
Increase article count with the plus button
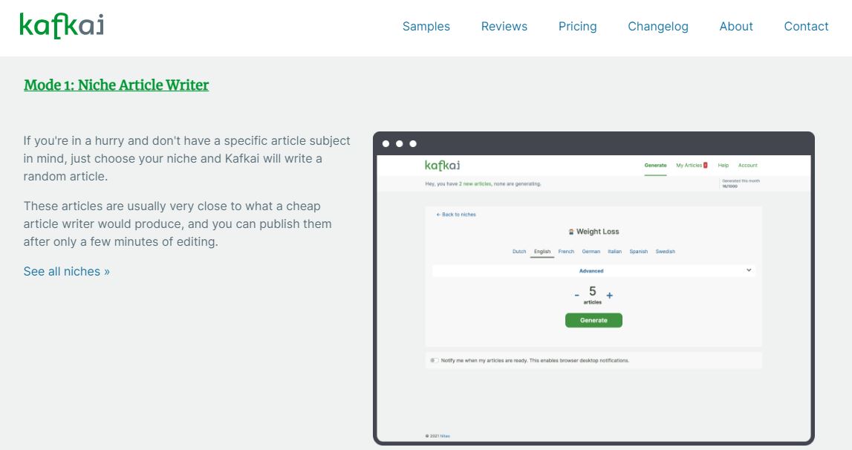tap(610, 296)
